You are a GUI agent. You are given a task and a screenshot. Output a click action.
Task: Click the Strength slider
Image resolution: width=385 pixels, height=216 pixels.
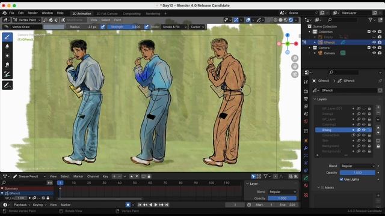click(x=125, y=26)
